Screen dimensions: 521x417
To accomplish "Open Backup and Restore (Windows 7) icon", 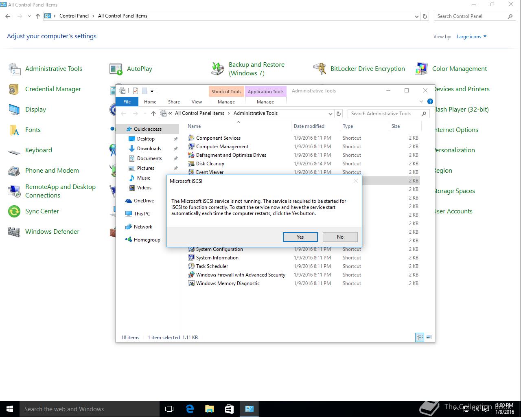I will (x=218, y=69).
